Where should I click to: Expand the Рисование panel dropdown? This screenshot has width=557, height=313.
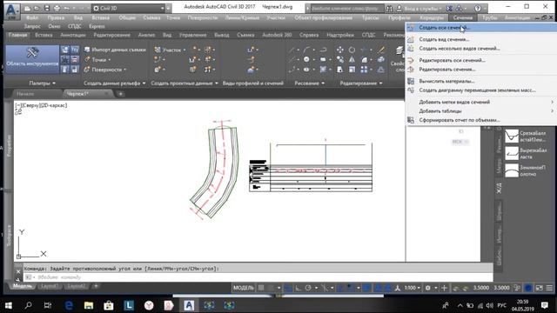(x=310, y=83)
